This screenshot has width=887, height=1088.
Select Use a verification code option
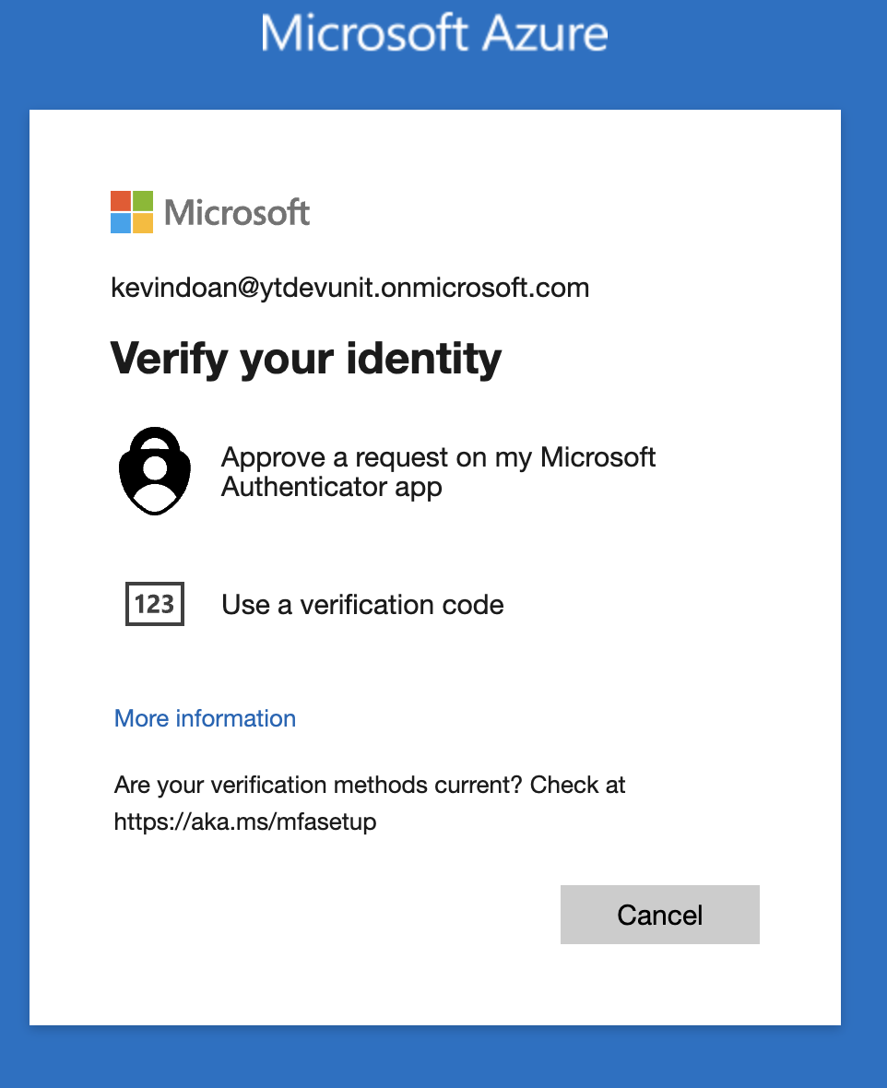pos(362,604)
